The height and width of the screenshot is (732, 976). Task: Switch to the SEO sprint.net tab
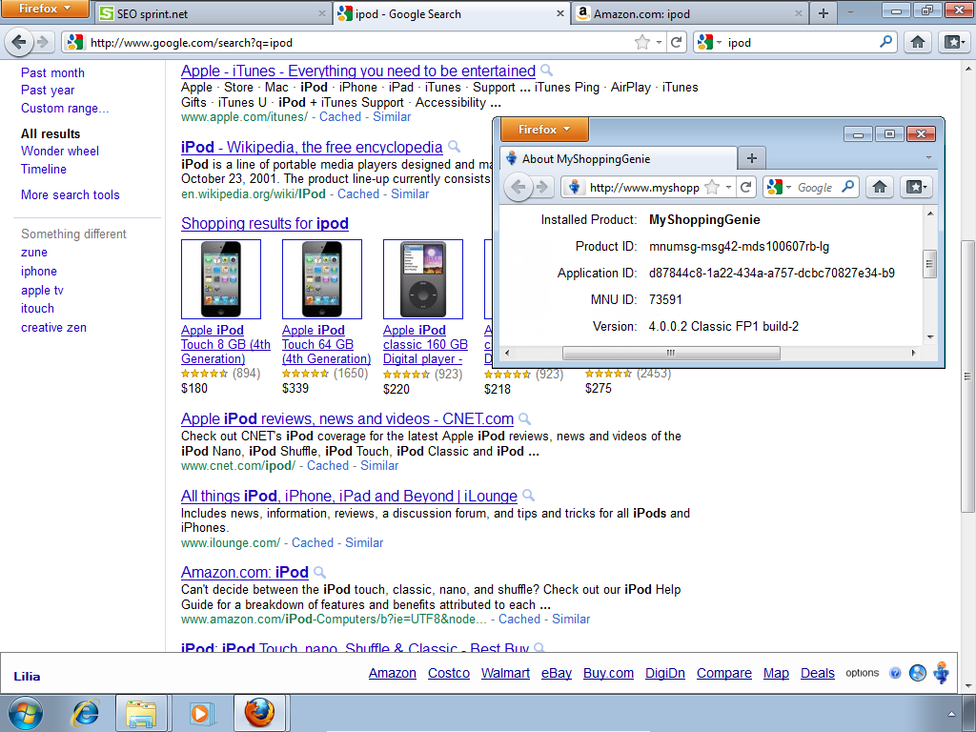[x=212, y=14]
